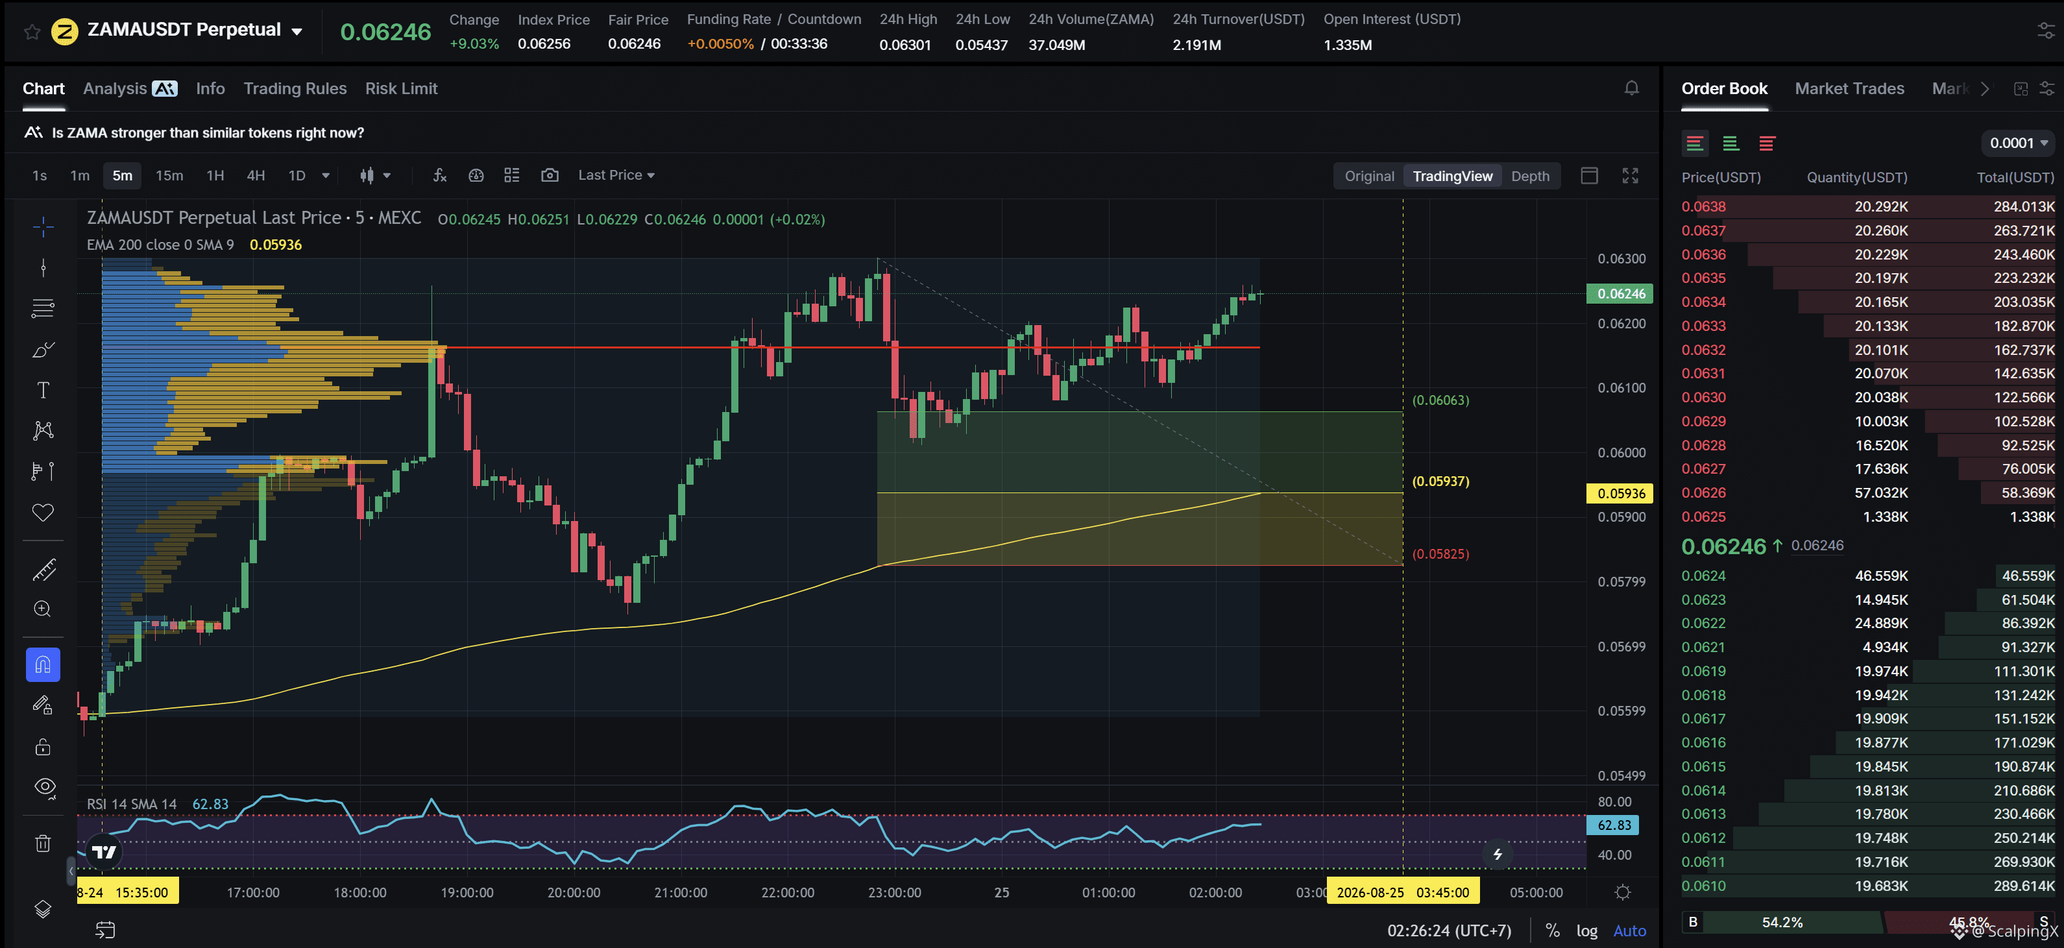This screenshot has height=948, width=2064.
Task: Add chart to favorites heart icon
Action: tap(43, 512)
